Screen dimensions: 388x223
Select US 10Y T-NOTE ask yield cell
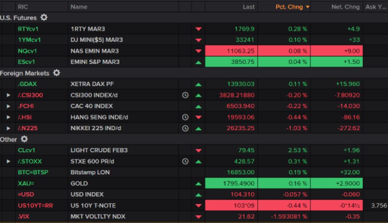click(376, 206)
